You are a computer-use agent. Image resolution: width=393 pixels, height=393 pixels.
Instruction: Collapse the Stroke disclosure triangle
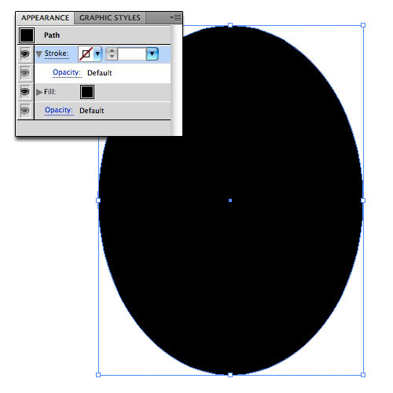coord(39,54)
